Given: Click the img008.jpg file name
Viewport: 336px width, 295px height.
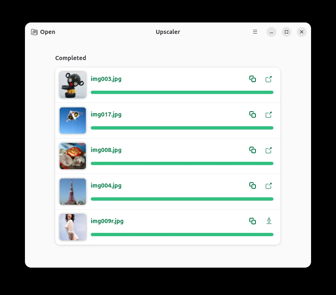Looking at the screenshot, I should tap(106, 150).
